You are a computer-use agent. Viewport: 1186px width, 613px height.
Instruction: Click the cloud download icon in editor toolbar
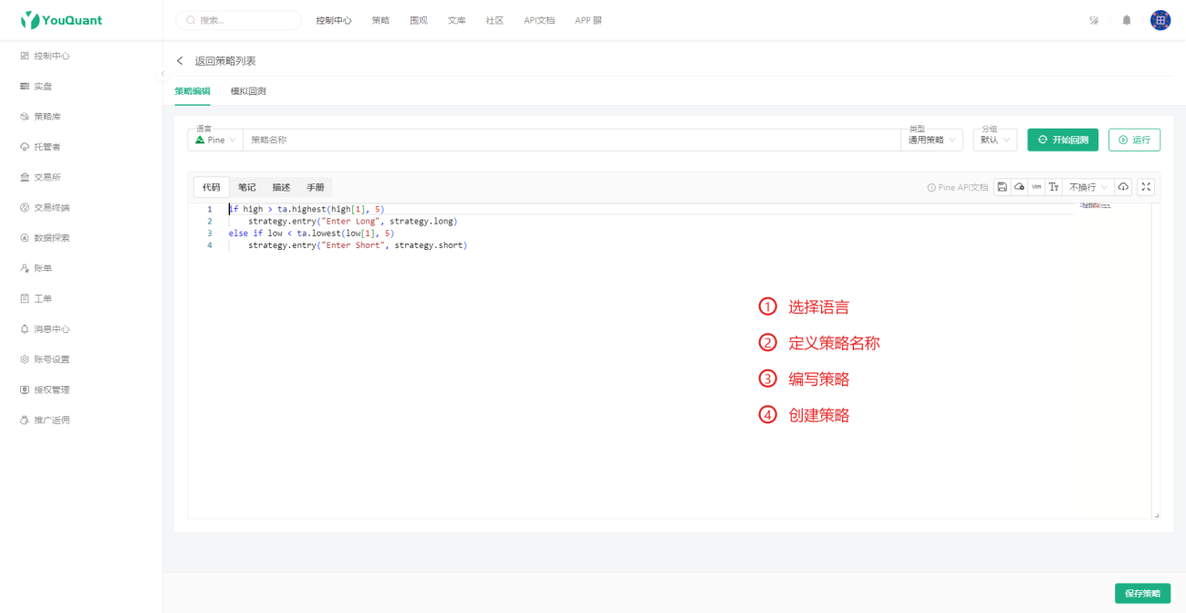[x=1123, y=187]
